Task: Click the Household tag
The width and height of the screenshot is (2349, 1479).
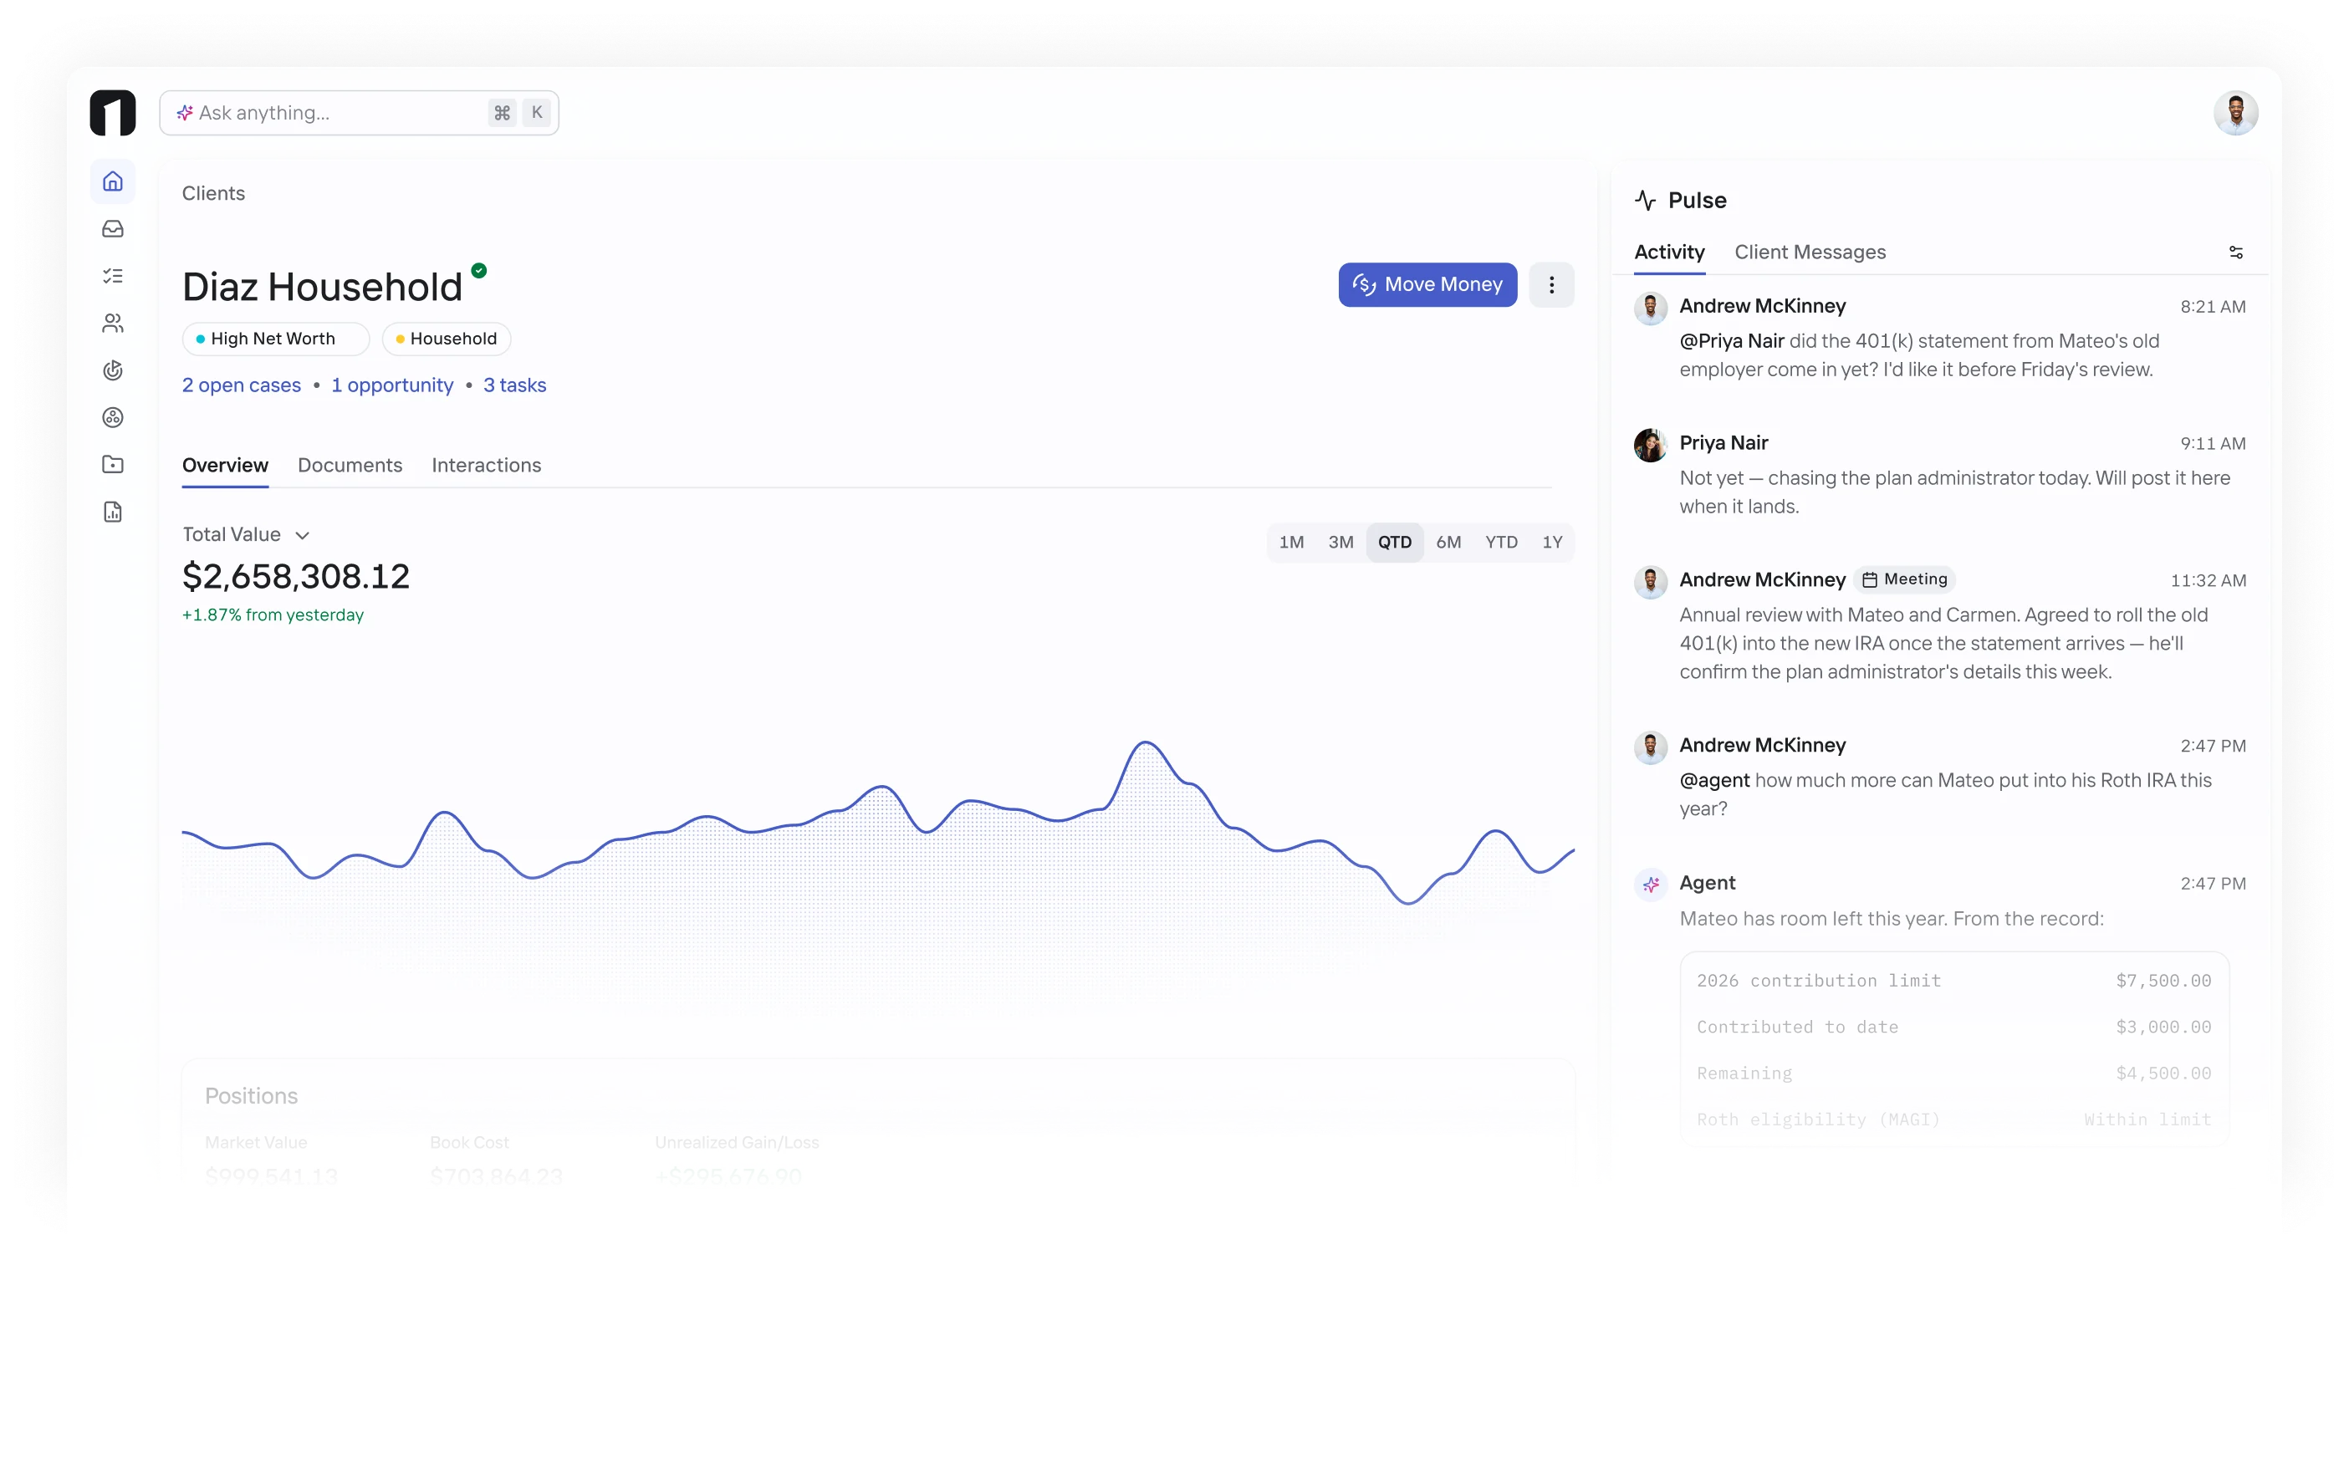Action: [447, 339]
